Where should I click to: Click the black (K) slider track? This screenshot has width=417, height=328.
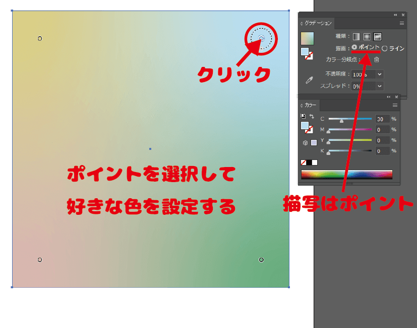click(350, 151)
